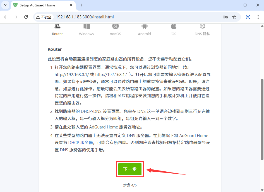
Task: Select the DNS privacy globe icon
Action: [x=202, y=26]
